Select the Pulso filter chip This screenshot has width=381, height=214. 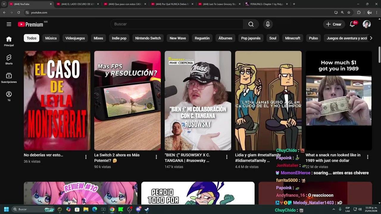pos(313,38)
